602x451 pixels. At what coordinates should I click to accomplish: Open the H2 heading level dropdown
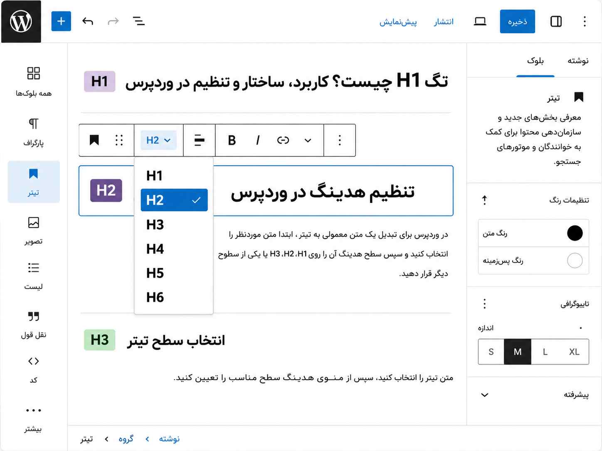pos(158,140)
